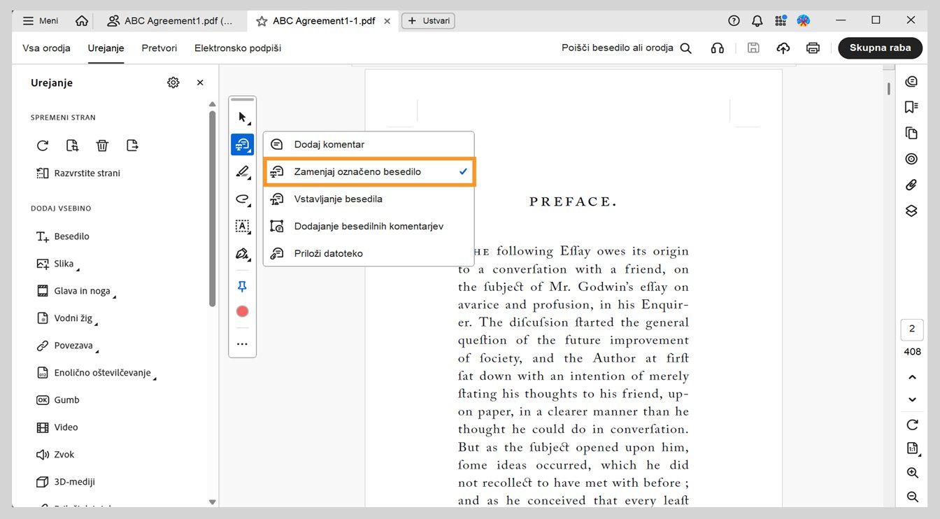
Task: Open the page thumbnails panel icon
Action: coord(911,133)
